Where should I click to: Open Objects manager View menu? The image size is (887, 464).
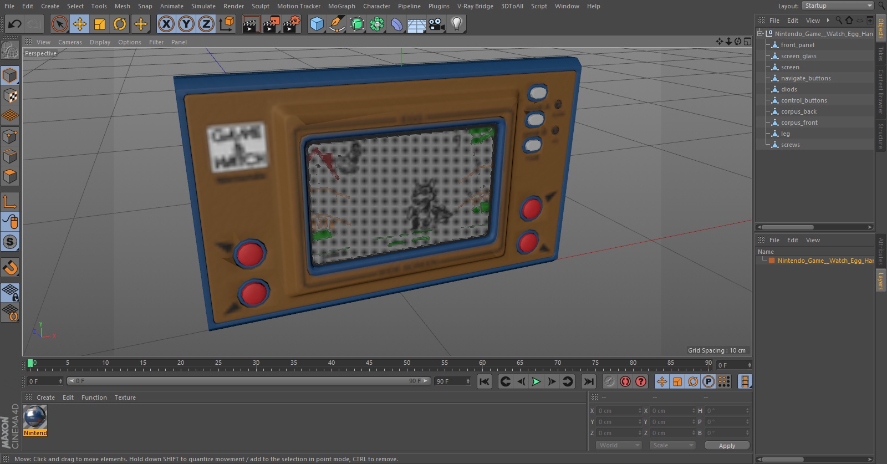[x=813, y=21]
